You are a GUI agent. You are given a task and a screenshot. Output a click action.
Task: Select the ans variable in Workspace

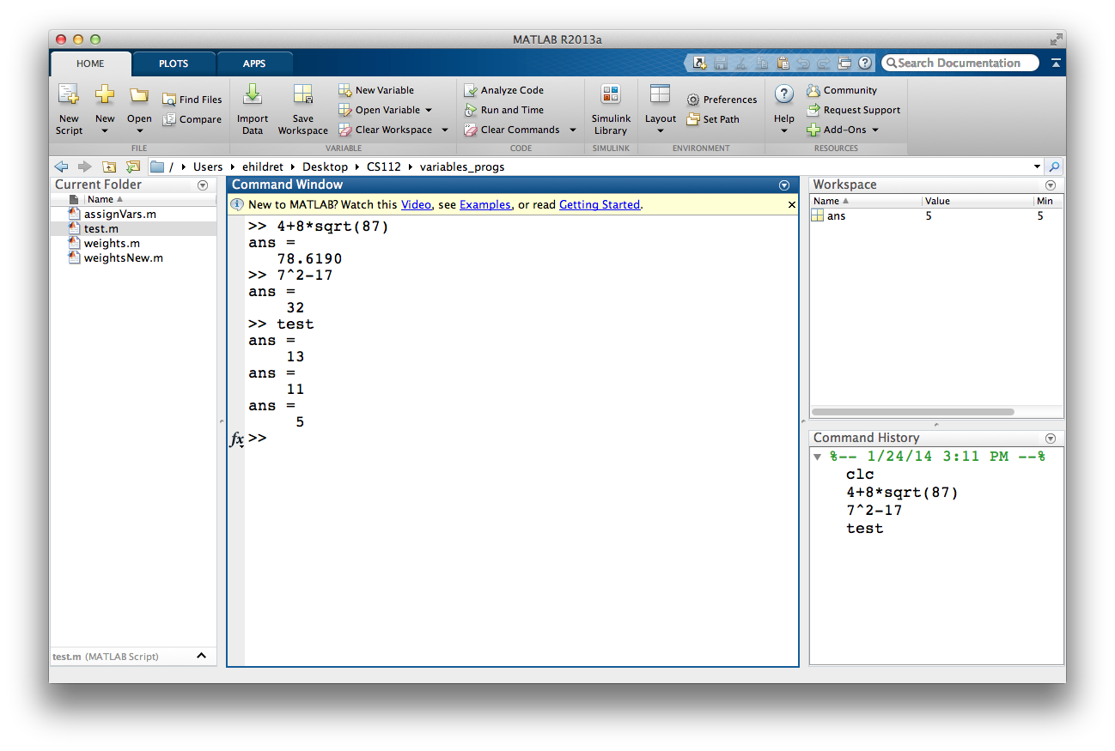(x=836, y=216)
